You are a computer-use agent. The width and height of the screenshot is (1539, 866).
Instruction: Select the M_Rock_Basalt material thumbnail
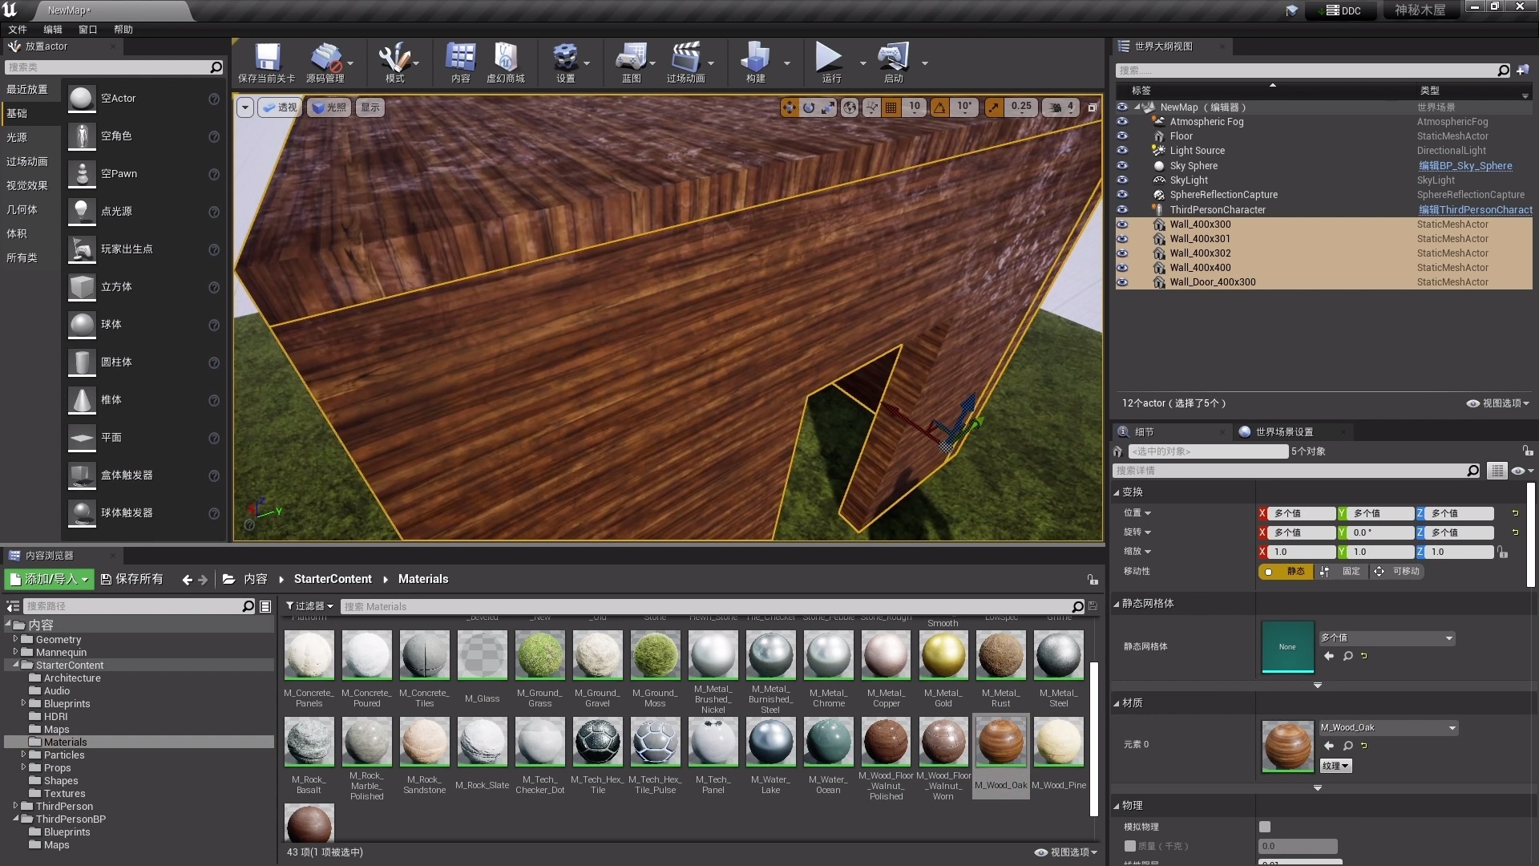click(309, 741)
